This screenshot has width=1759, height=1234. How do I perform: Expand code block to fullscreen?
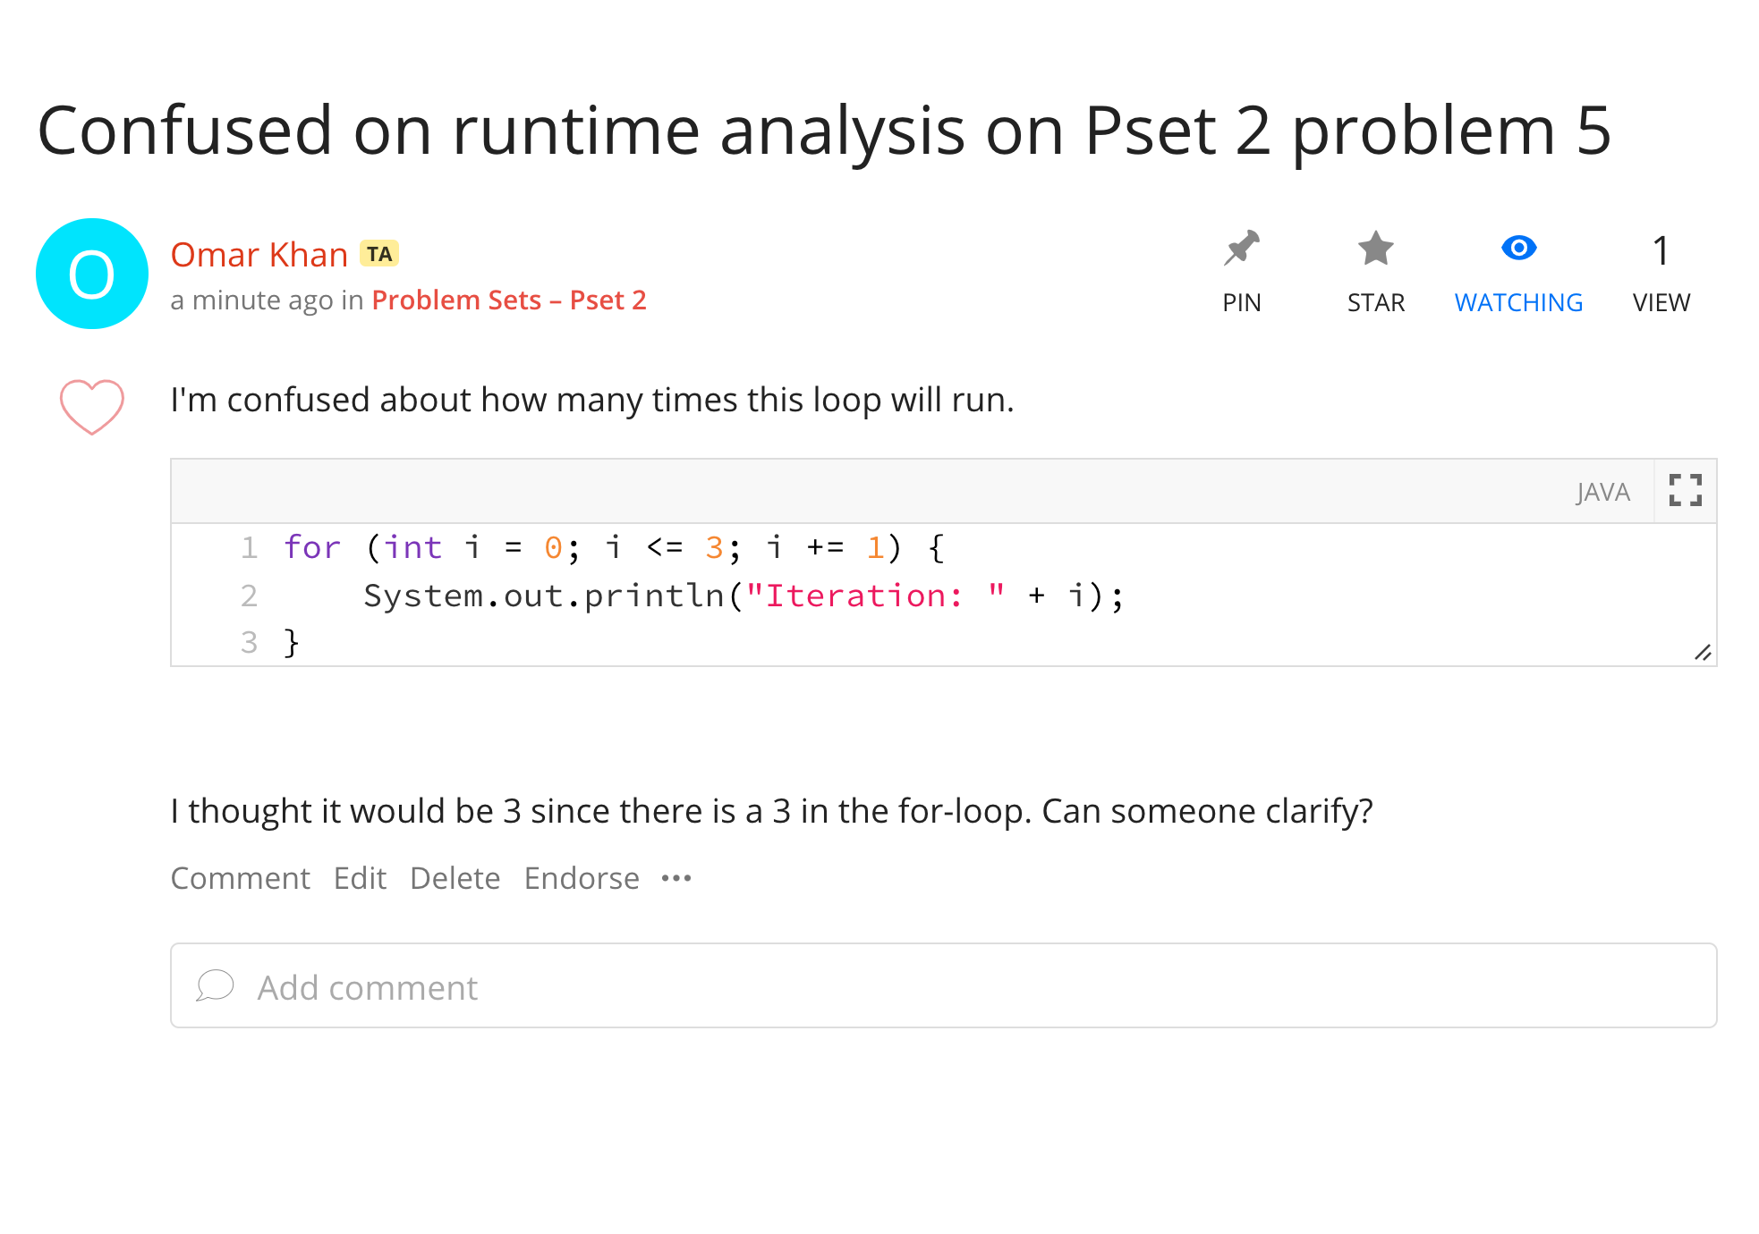1685,491
